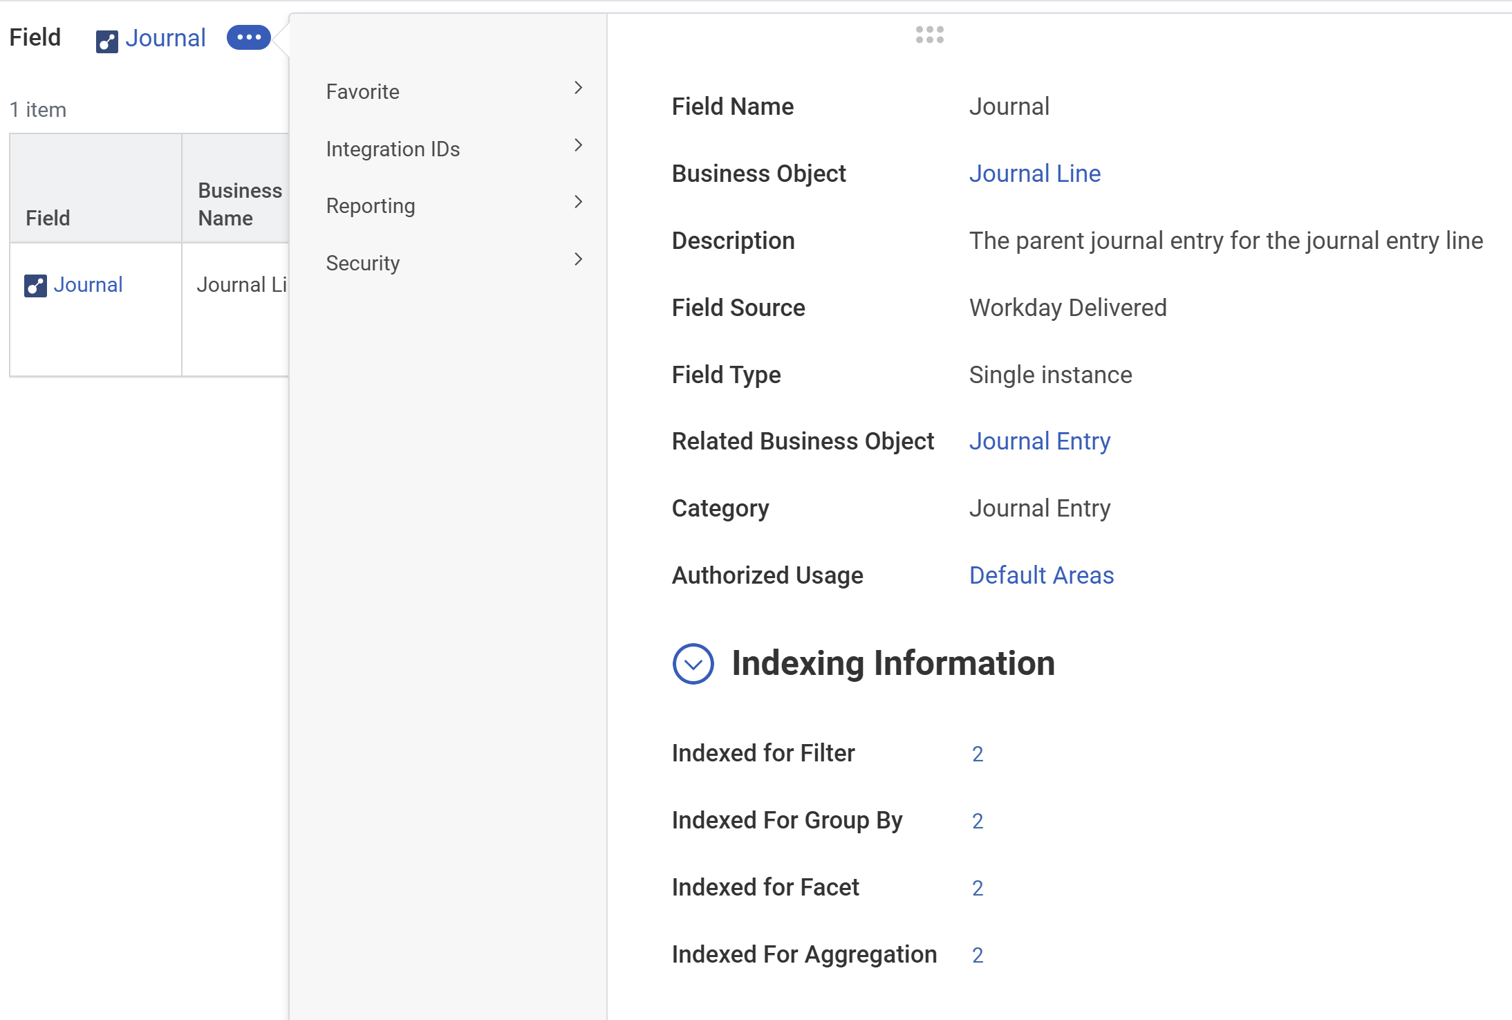This screenshot has height=1020, width=1512.
Task: Click the Business Name column header
Action: point(236,188)
